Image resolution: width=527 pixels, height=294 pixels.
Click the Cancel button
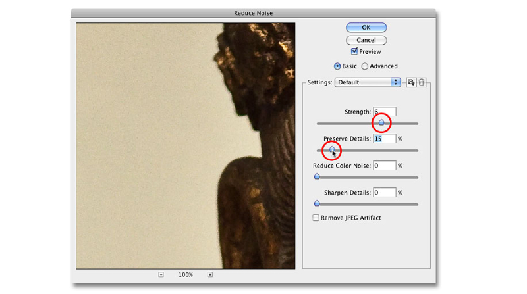click(366, 40)
